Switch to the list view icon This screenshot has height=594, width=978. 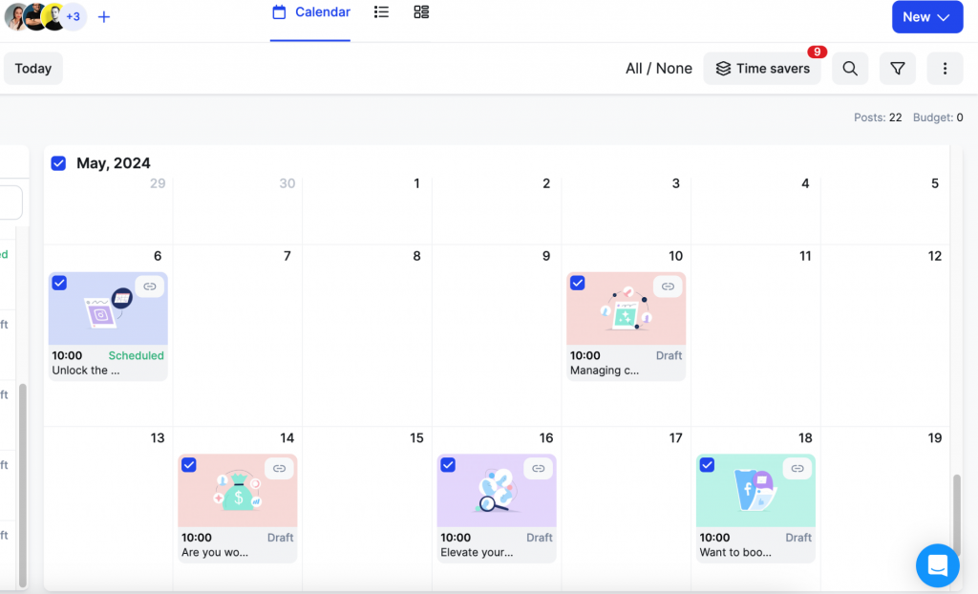coord(381,11)
